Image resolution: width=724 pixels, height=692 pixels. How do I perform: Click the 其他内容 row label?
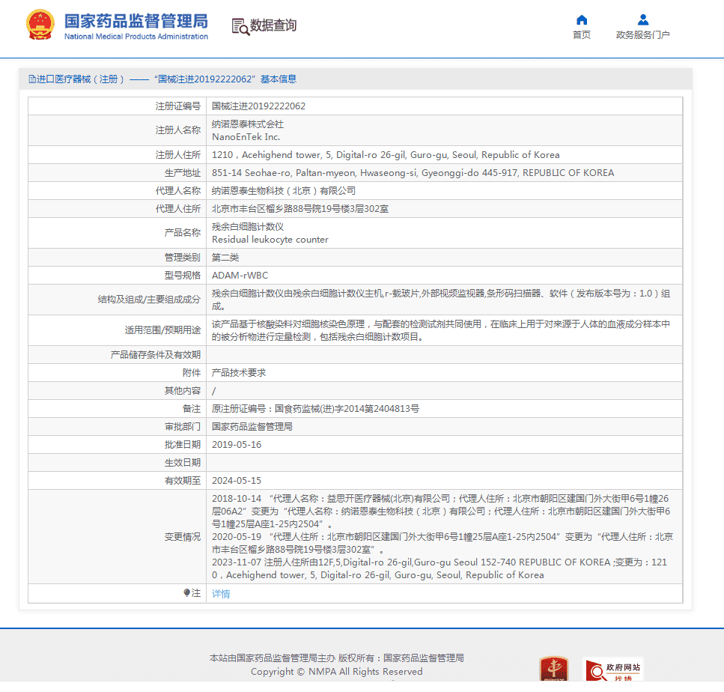click(x=183, y=391)
